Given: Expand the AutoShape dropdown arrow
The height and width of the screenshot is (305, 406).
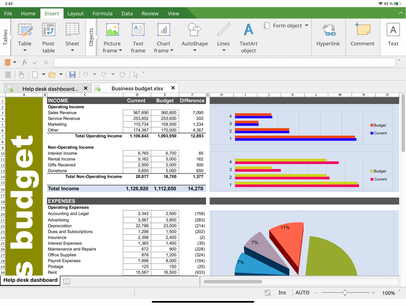Looking at the screenshot, I should 195,50.
